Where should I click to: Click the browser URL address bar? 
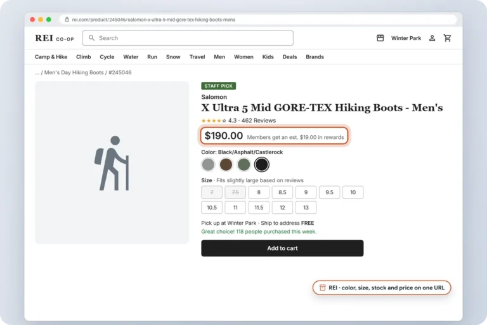pos(258,20)
